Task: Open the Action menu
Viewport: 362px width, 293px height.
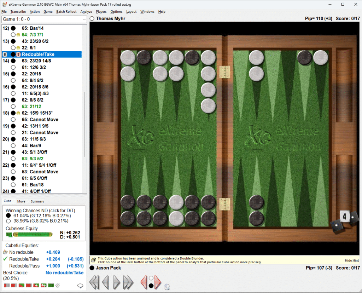Action: 35,12
